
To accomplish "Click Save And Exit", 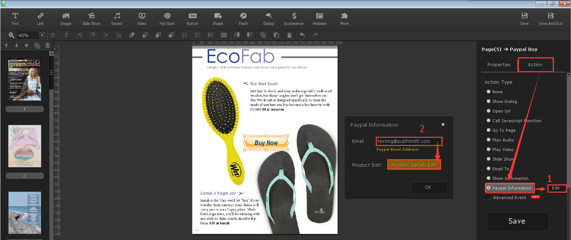I will (x=551, y=19).
